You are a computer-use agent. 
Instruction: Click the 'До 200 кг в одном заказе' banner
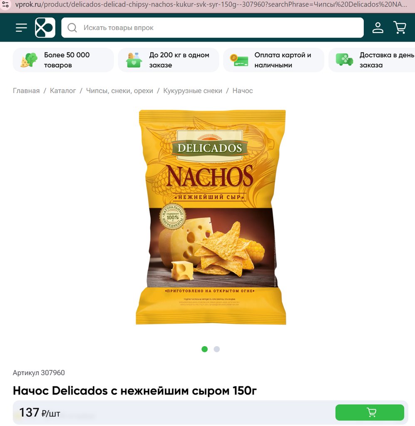point(169,60)
